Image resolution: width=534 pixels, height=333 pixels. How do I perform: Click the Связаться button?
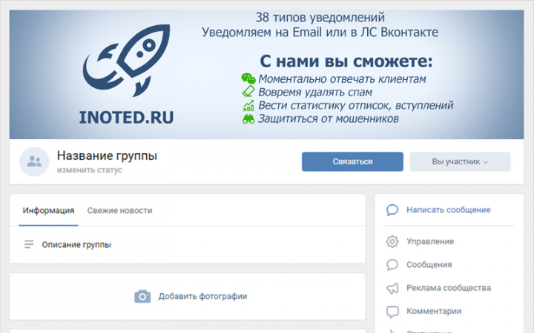(x=352, y=162)
